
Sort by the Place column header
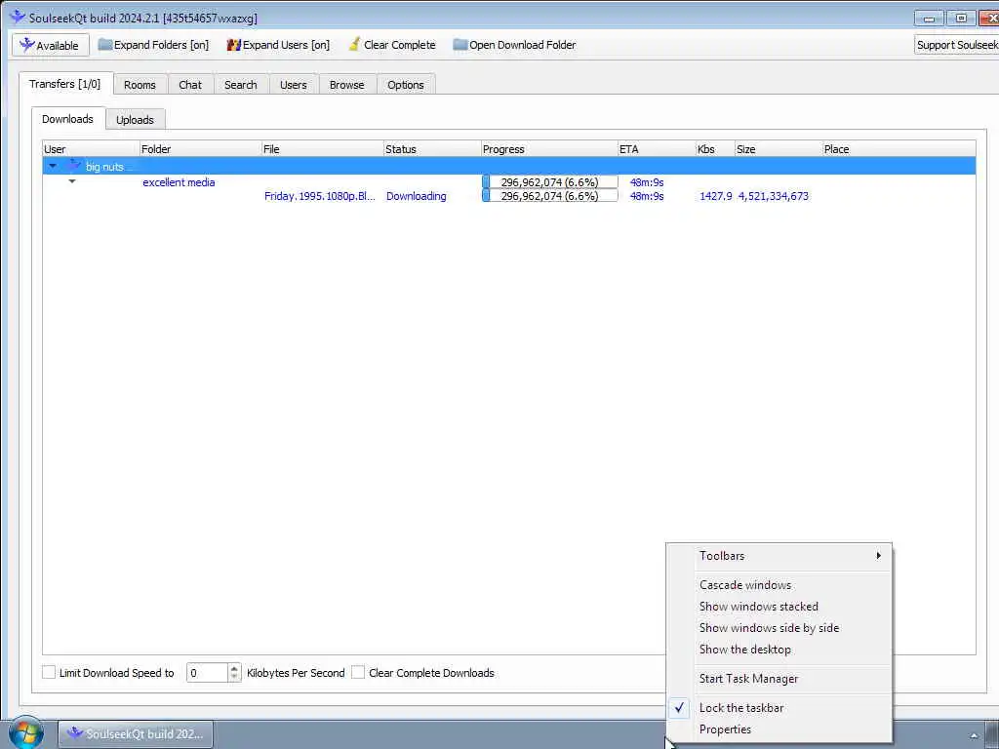pos(899,149)
